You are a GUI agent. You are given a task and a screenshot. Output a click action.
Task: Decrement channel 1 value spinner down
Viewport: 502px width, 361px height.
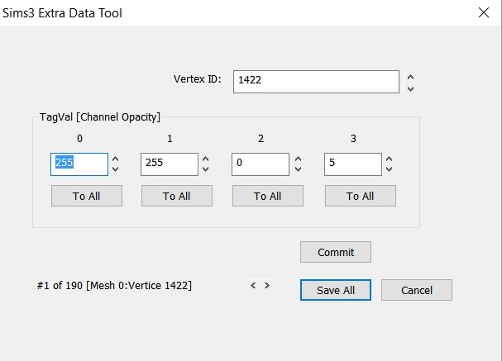(206, 169)
